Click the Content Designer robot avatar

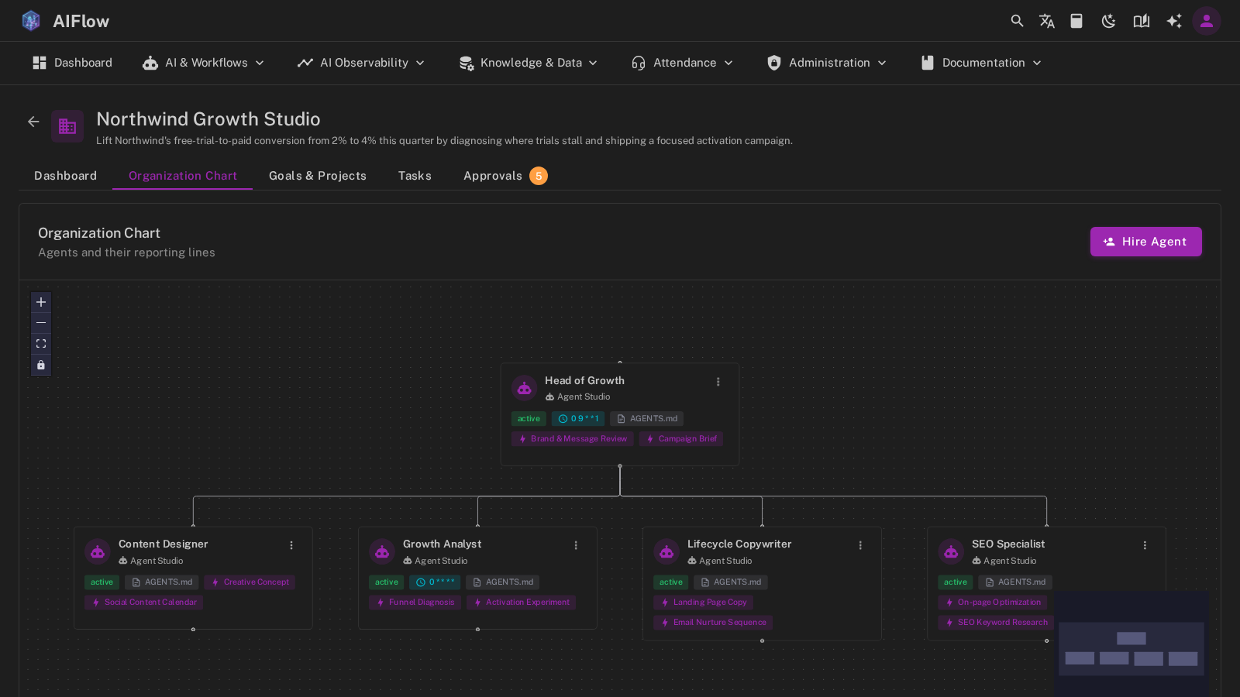[98, 552]
